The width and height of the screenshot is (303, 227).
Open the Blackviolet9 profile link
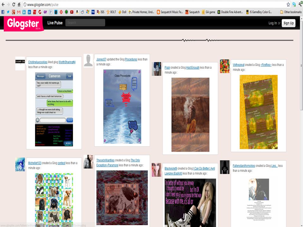click(171, 168)
